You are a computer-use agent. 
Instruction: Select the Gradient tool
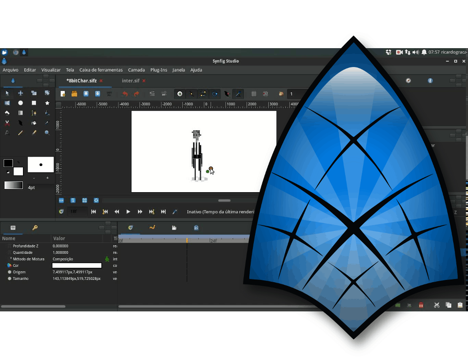coord(21,113)
